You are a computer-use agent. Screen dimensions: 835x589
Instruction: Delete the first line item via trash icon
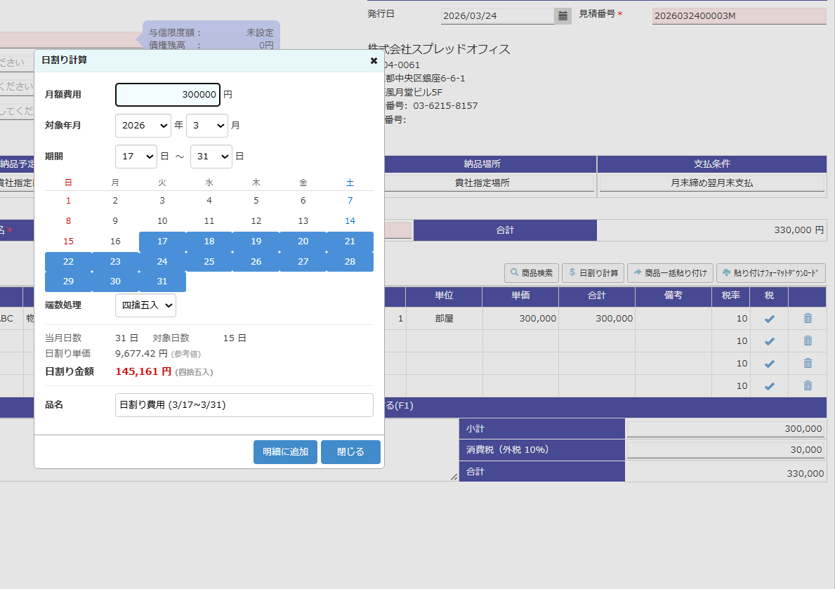(x=808, y=318)
